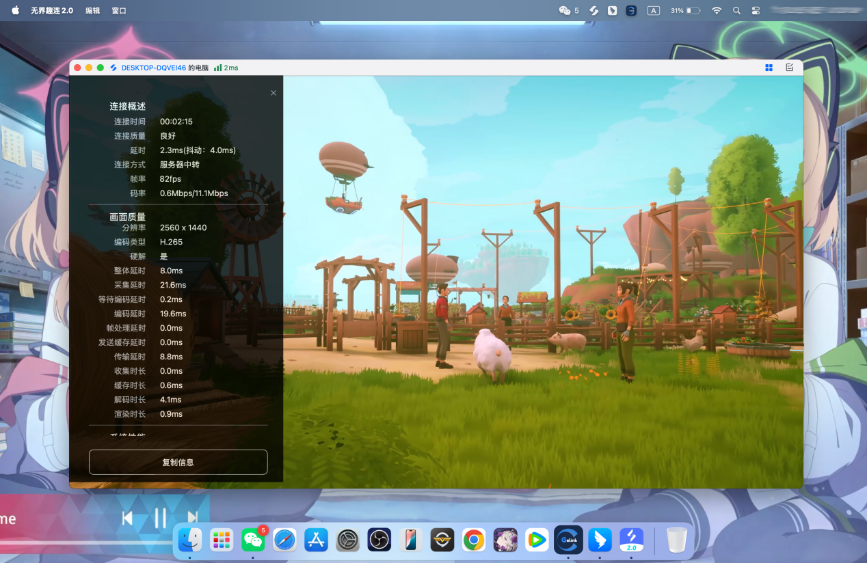Open the blue grid layout icon in title bar
This screenshot has width=867, height=563.
(x=769, y=68)
